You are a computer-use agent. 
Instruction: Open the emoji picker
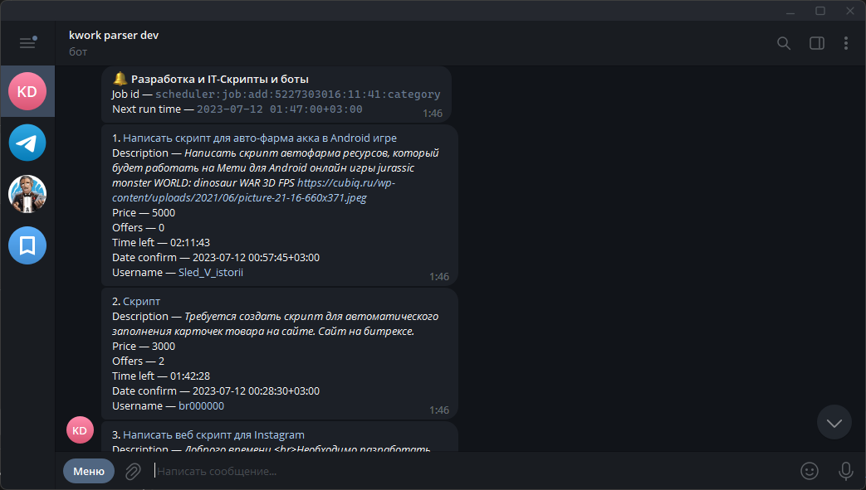coord(810,471)
